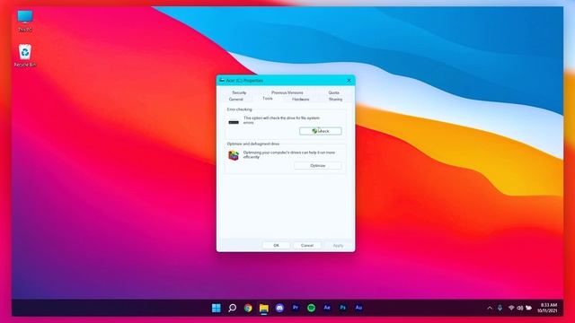The width and height of the screenshot is (575, 323).
Task: Click the Optimize button
Action: click(x=317, y=165)
